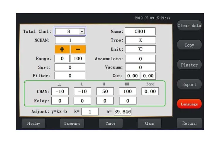
Task: Click the Copy button
Action: [x=189, y=45]
